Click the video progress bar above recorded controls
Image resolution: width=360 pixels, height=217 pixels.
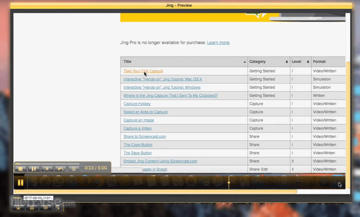[47, 164]
